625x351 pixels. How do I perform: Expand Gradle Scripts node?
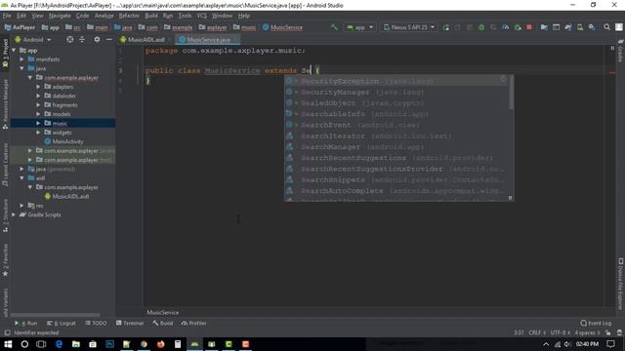click(14, 214)
